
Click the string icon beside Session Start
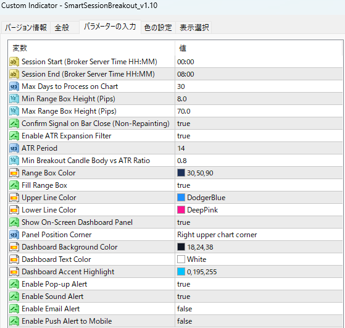14,62
